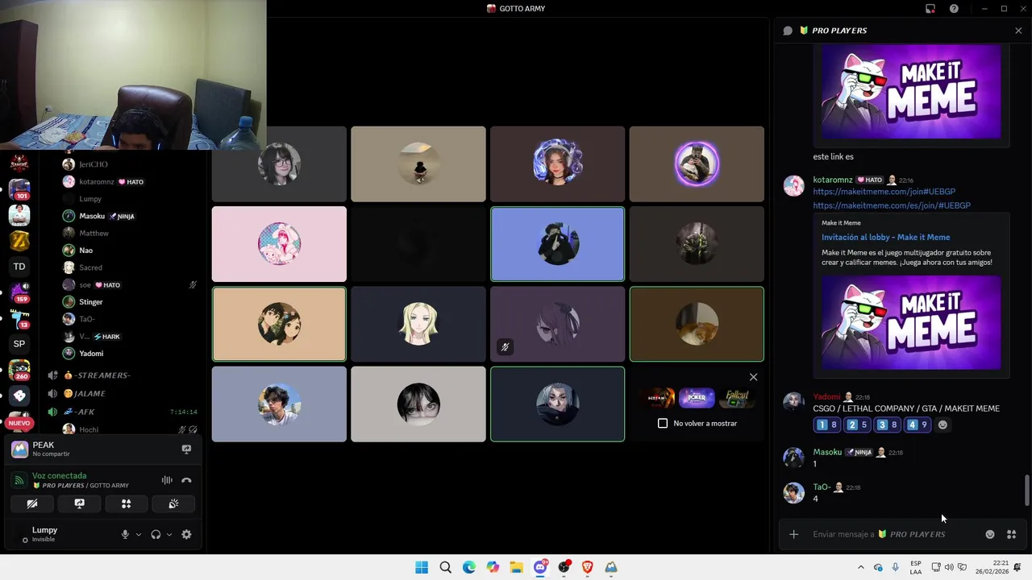This screenshot has width=1032, height=580.
Task: Open noise suppression waveform icon
Action: (167, 480)
